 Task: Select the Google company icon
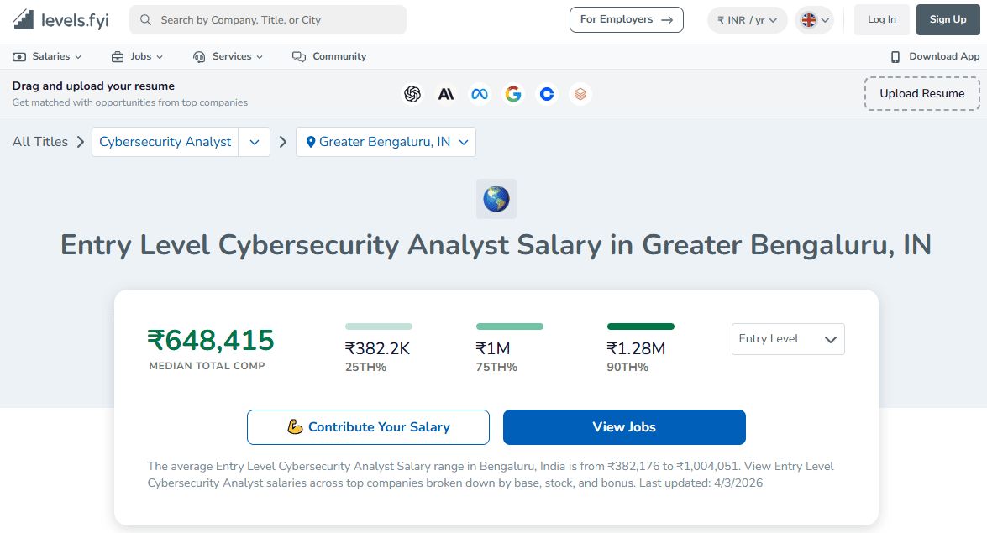513,94
